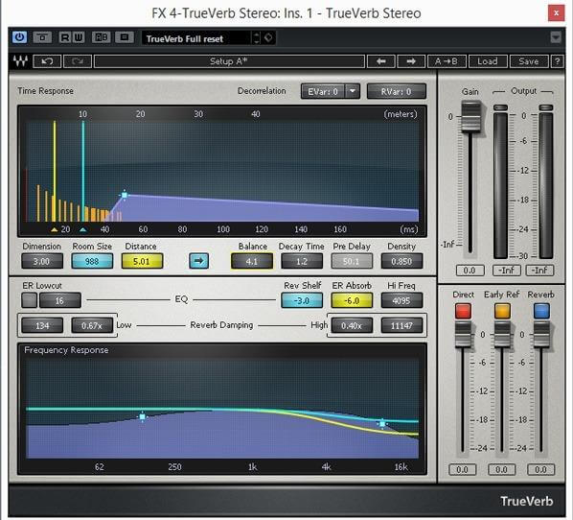This screenshot has width=573, height=520.
Task: Click the Gain fader handle
Action: (470, 117)
